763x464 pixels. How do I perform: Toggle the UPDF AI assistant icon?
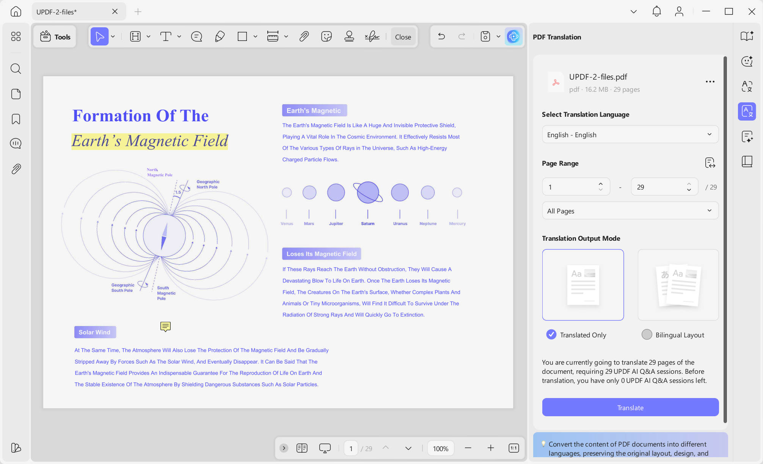tap(513, 36)
